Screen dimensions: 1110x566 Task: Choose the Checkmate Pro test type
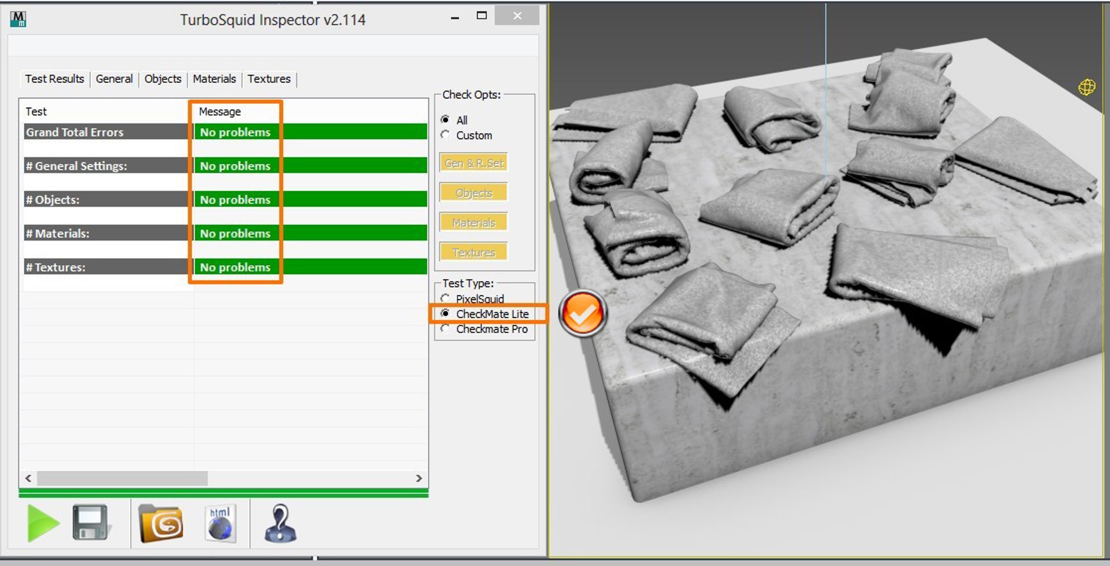(484, 328)
